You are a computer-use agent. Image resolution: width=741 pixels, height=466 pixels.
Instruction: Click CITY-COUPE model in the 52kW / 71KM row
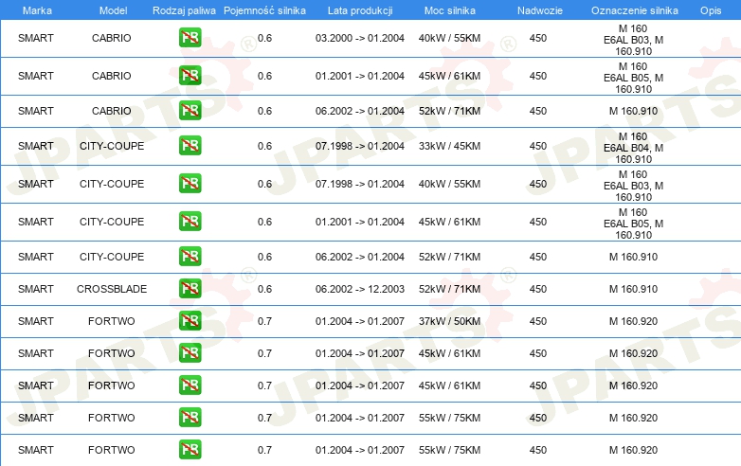tap(112, 257)
